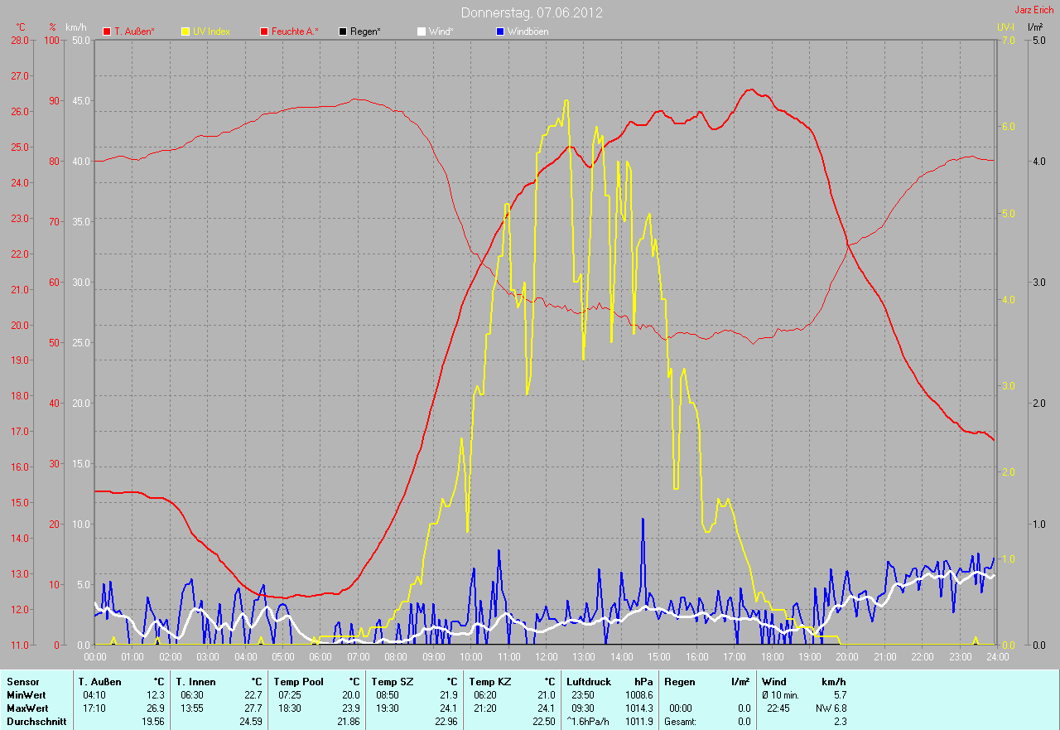This screenshot has width=1060, height=730.
Task: Click the T. Außen minimum value "12.3"
Action: 156,694
